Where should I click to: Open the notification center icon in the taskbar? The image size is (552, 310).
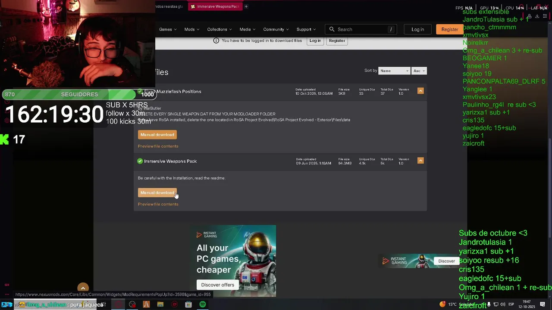(x=543, y=304)
